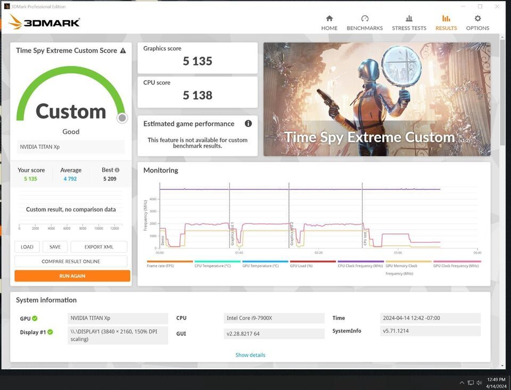Click the 3DMark app icon in the title bar
This screenshot has width=511, height=390.
coord(7,6)
